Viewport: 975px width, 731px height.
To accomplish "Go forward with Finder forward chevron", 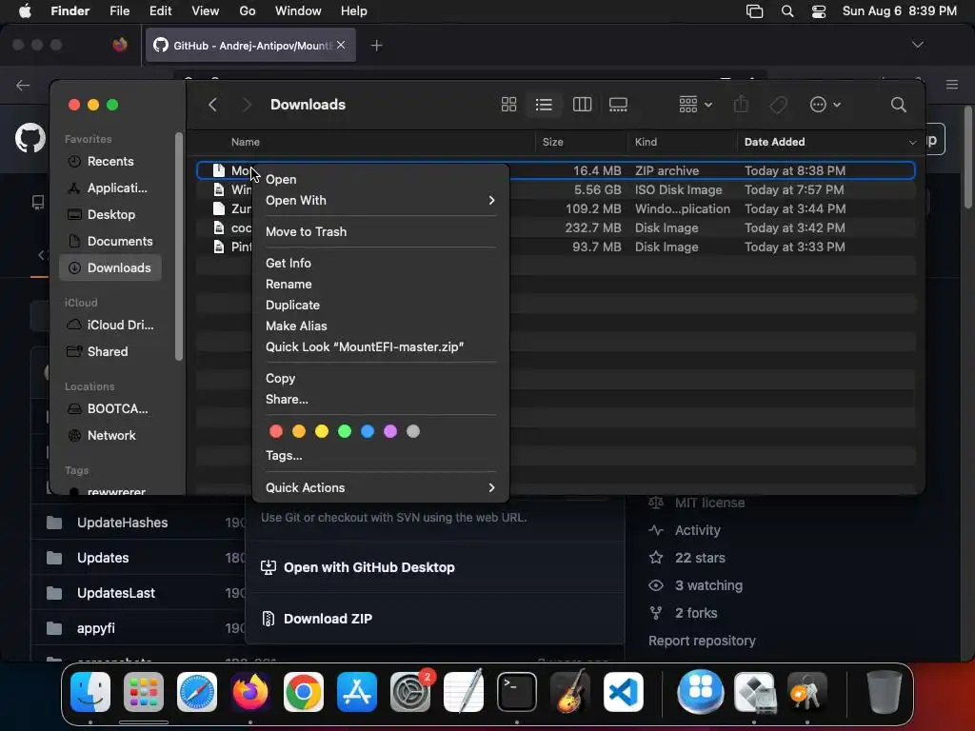I will tap(247, 105).
